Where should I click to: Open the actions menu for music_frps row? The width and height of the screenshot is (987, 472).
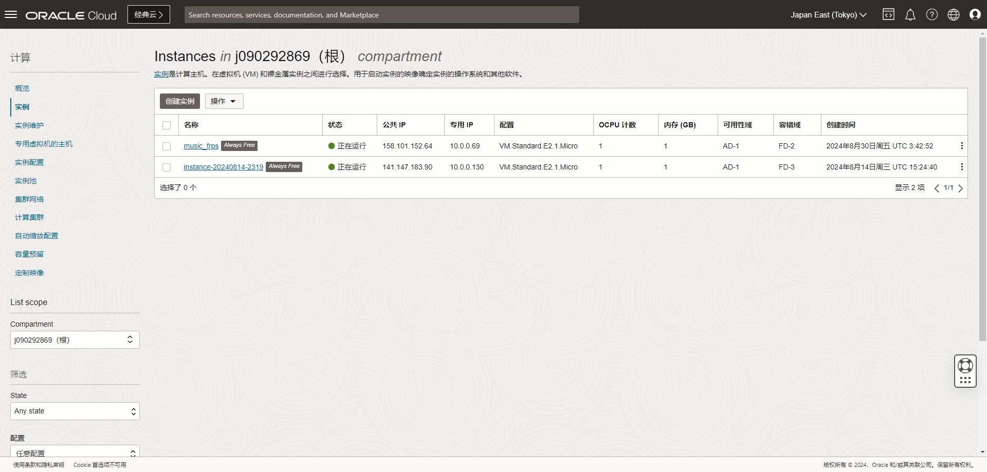961,146
